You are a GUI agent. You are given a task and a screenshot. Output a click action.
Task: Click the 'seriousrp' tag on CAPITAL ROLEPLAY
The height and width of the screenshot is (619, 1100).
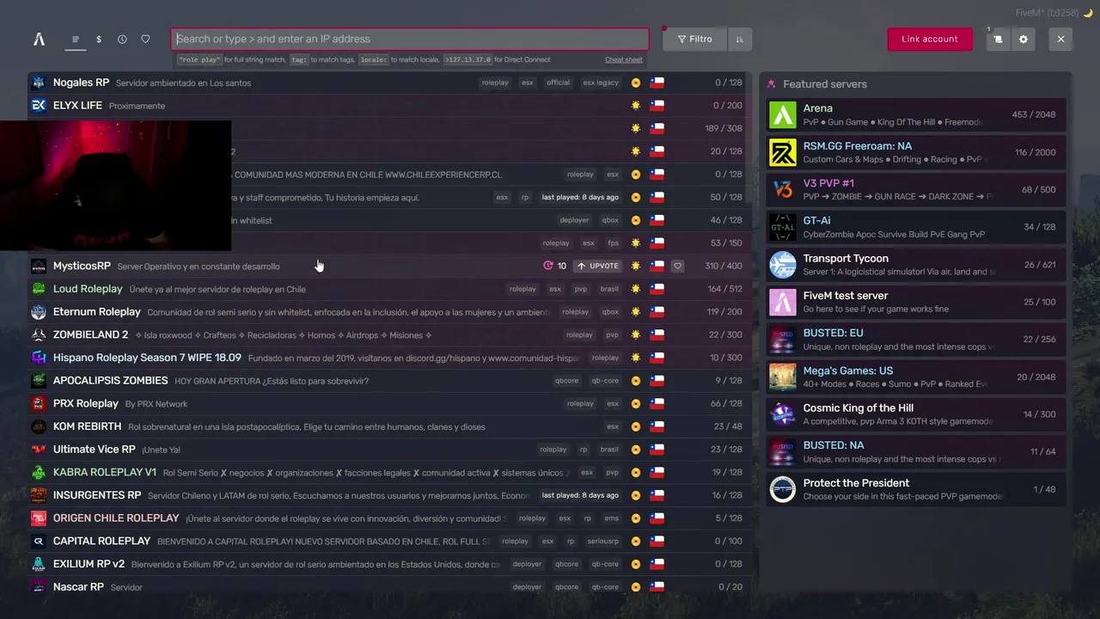pyautogui.click(x=602, y=542)
